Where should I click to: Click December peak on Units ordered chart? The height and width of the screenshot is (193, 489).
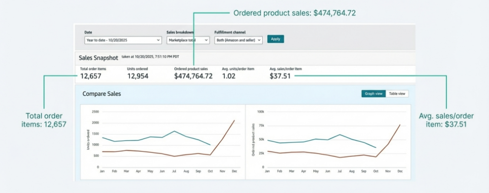click(234, 121)
